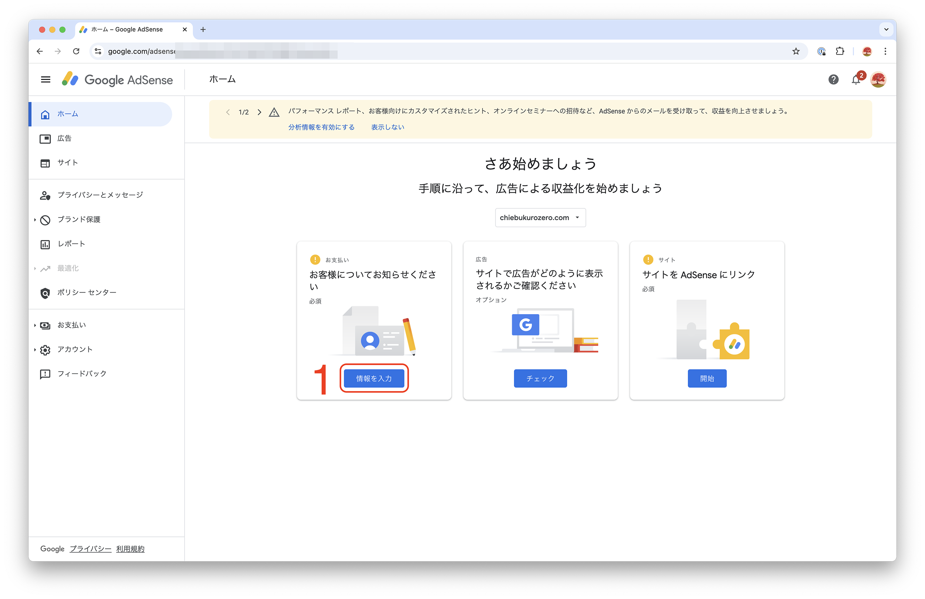Open the notifications bell
The height and width of the screenshot is (599, 925).
856,80
